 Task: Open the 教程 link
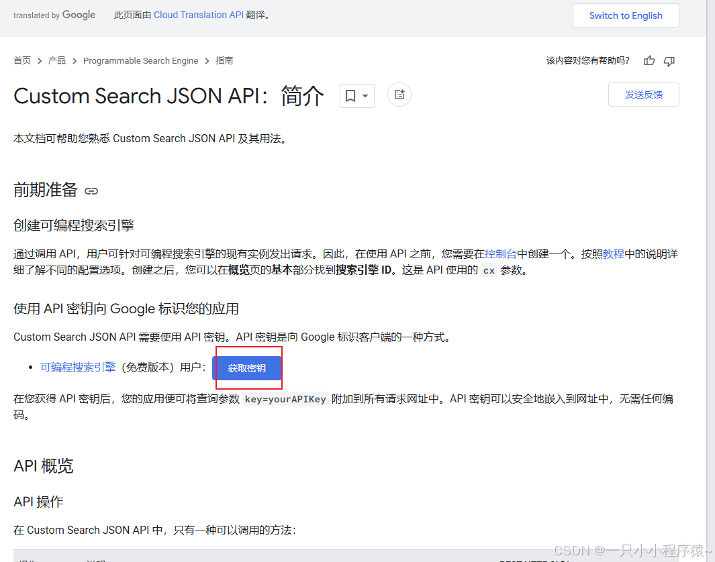pyautogui.click(x=614, y=254)
